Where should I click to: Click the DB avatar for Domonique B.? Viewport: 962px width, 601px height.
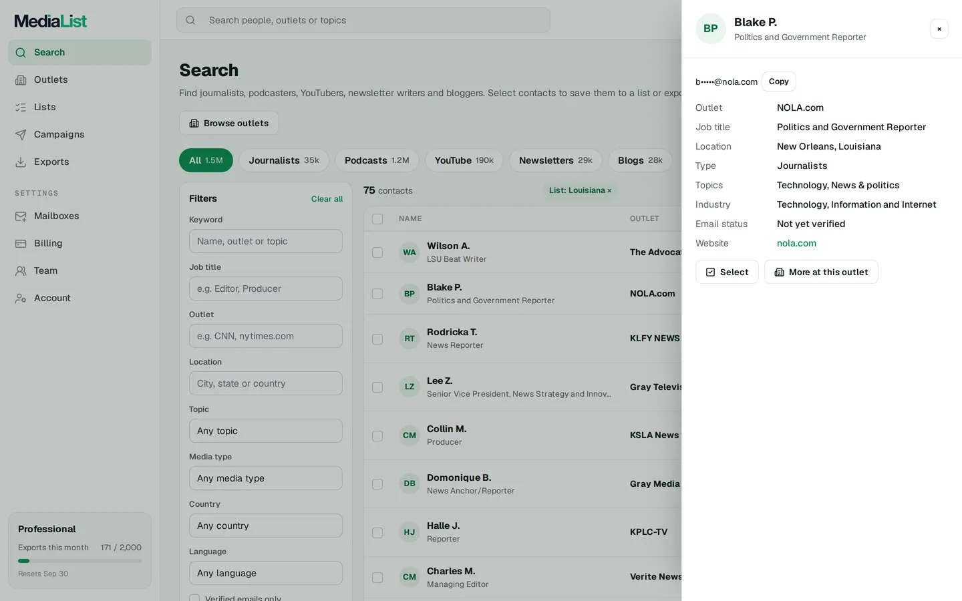pyautogui.click(x=410, y=483)
